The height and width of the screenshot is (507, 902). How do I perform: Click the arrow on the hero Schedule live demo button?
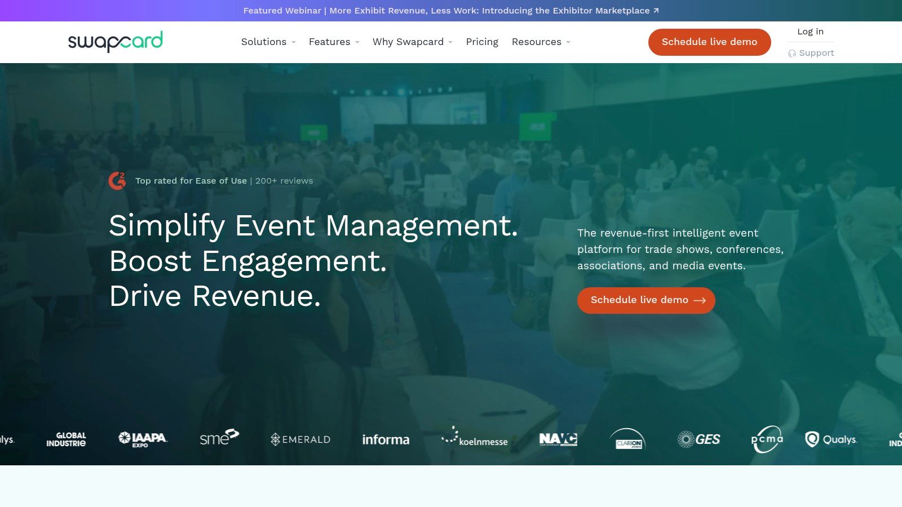point(700,301)
